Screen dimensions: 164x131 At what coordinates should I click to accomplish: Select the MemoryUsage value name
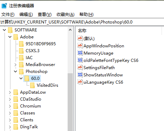(98, 53)
